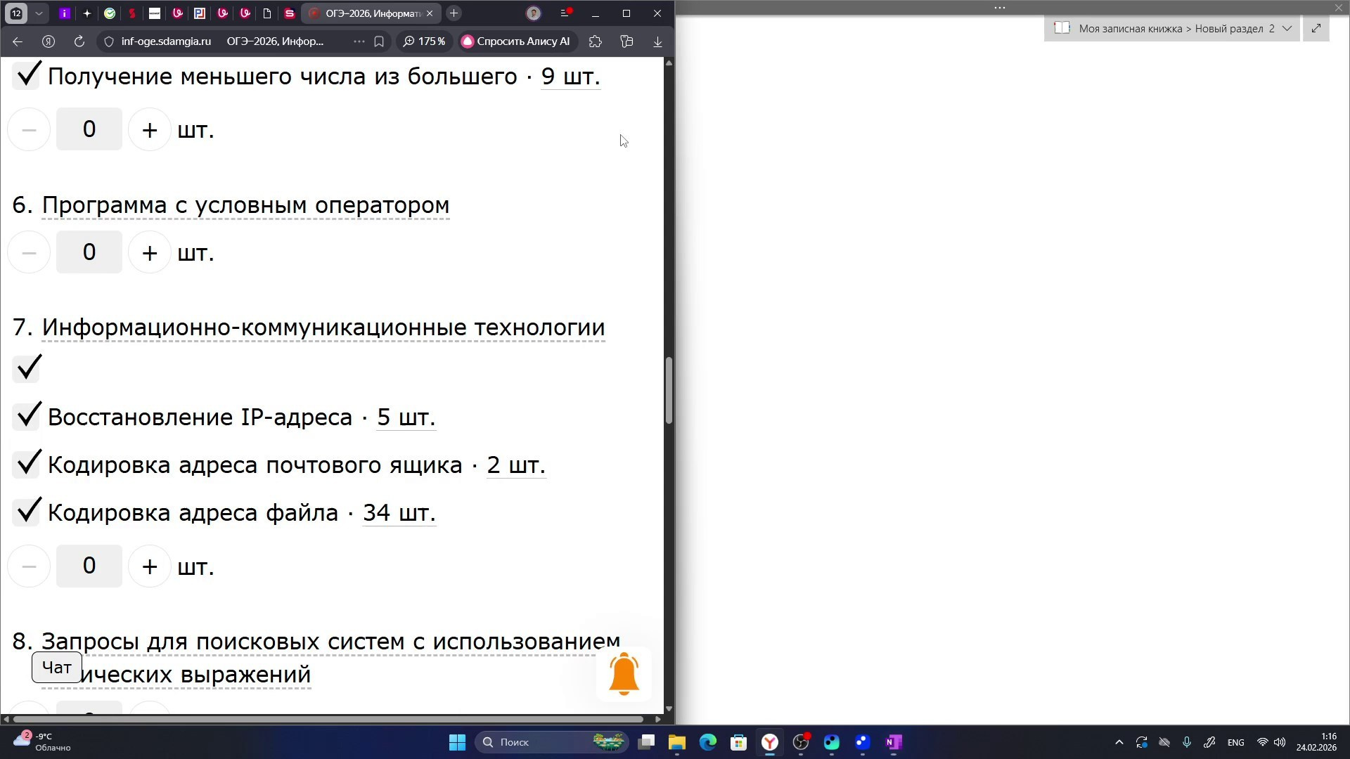Click the orange notification bell icon
This screenshot has width=1350, height=759.
[x=624, y=673]
